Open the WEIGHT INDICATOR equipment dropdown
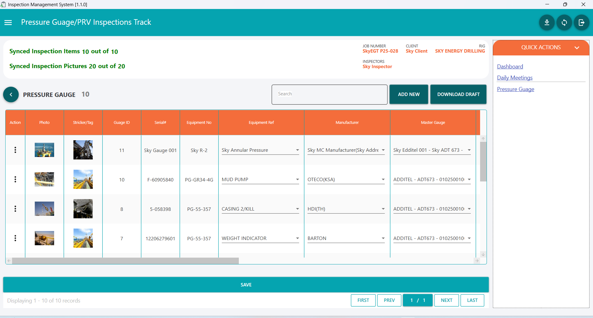Image resolution: width=593 pixels, height=318 pixels. 260,238
